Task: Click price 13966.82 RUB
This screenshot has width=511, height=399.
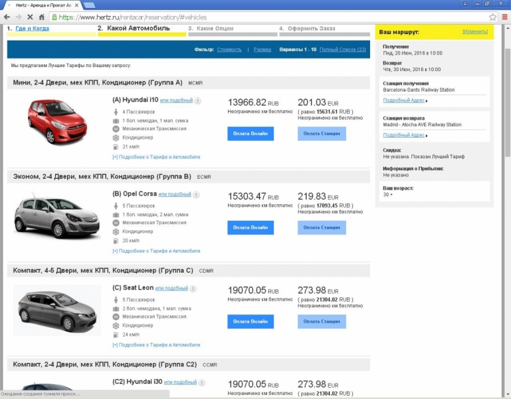Action: (x=253, y=103)
